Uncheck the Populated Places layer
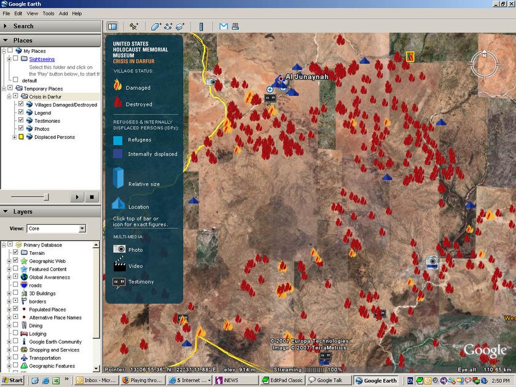This screenshot has height=387, width=516. pyautogui.click(x=17, y=310)
